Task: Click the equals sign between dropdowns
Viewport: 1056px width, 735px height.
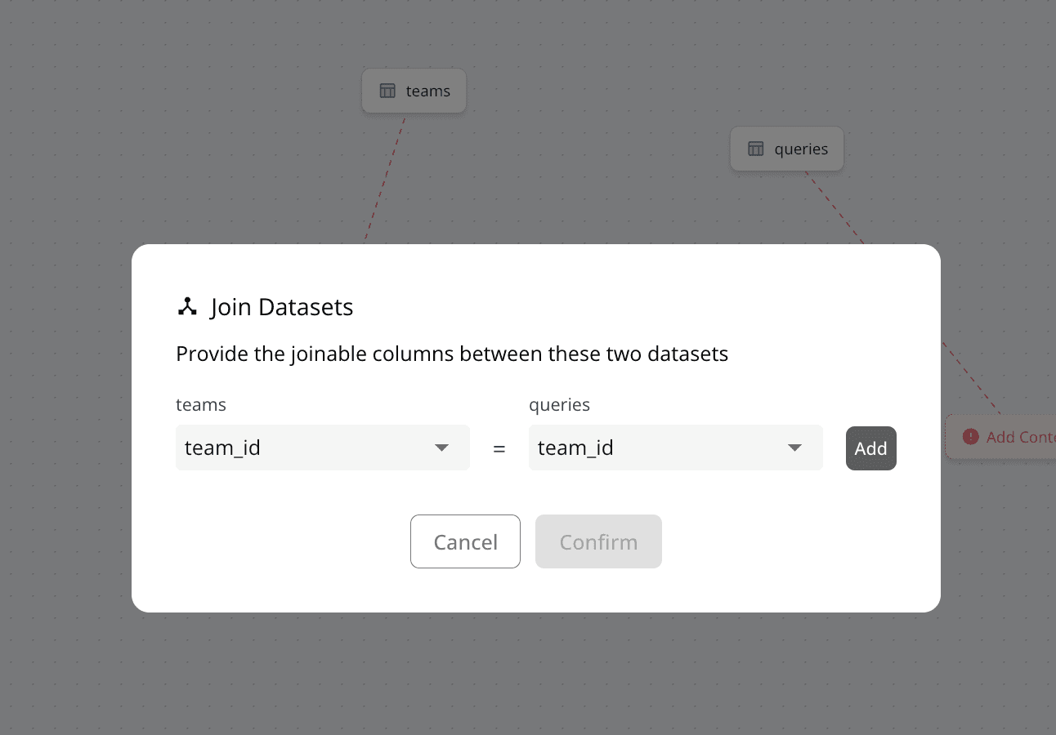Action: (499, 448)
